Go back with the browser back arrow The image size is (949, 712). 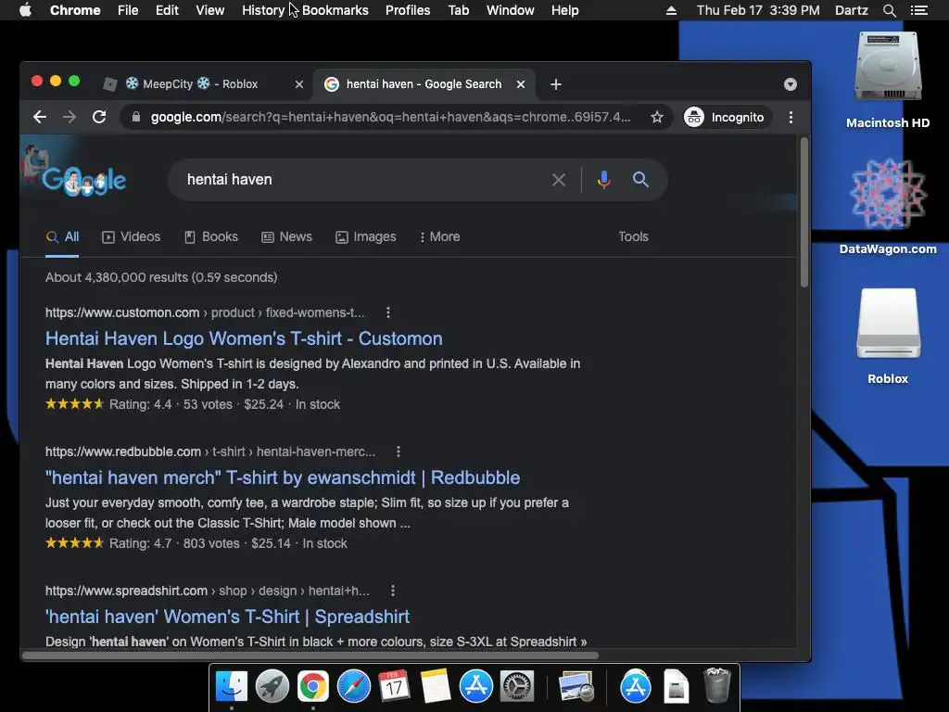[40, 117]
